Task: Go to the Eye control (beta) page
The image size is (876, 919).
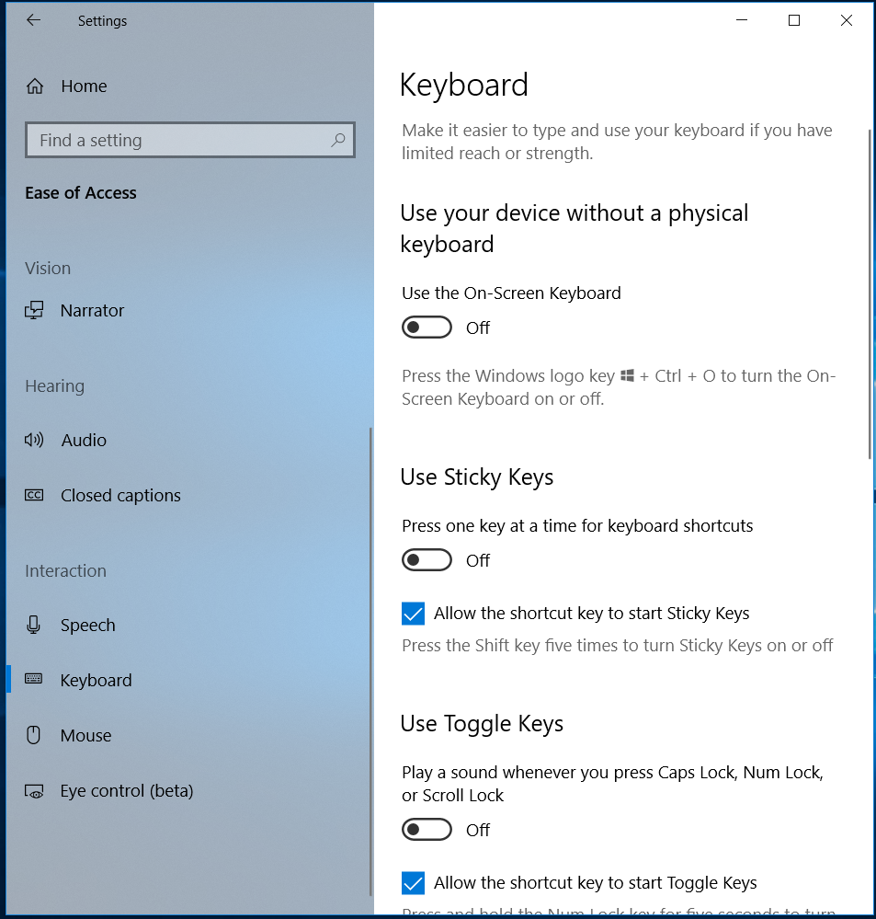Action: 127,791
